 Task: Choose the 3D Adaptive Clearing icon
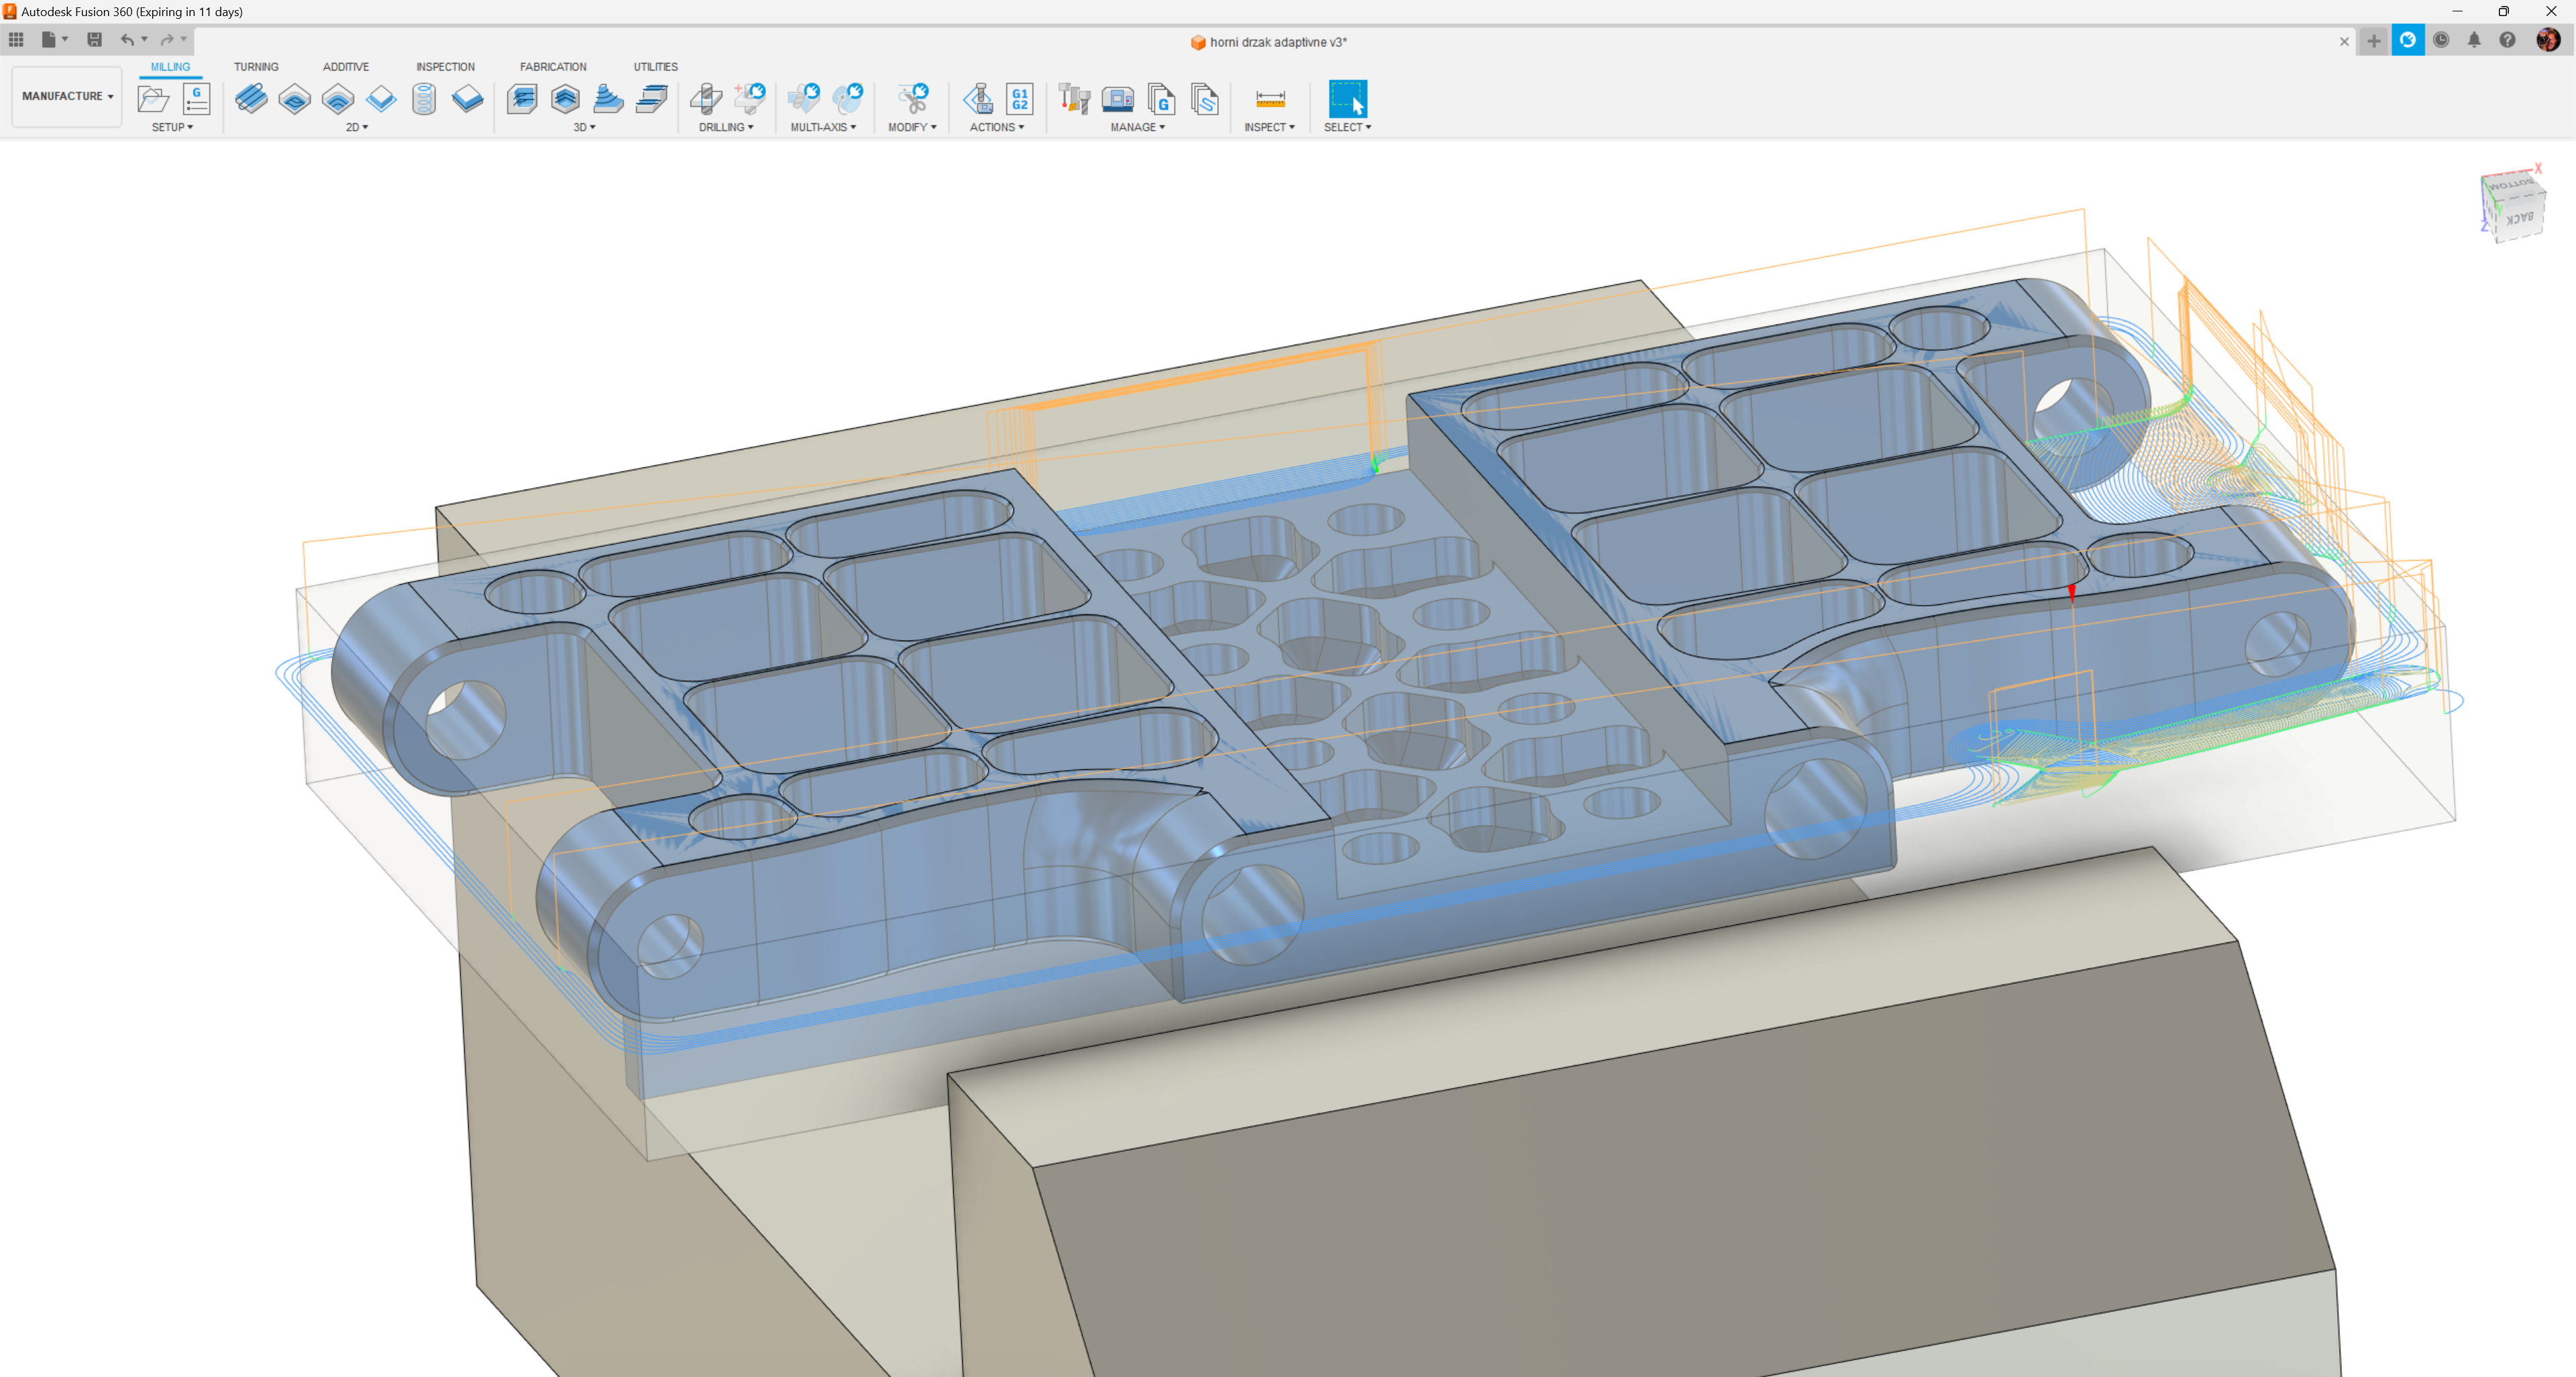(x=522, y=99)
